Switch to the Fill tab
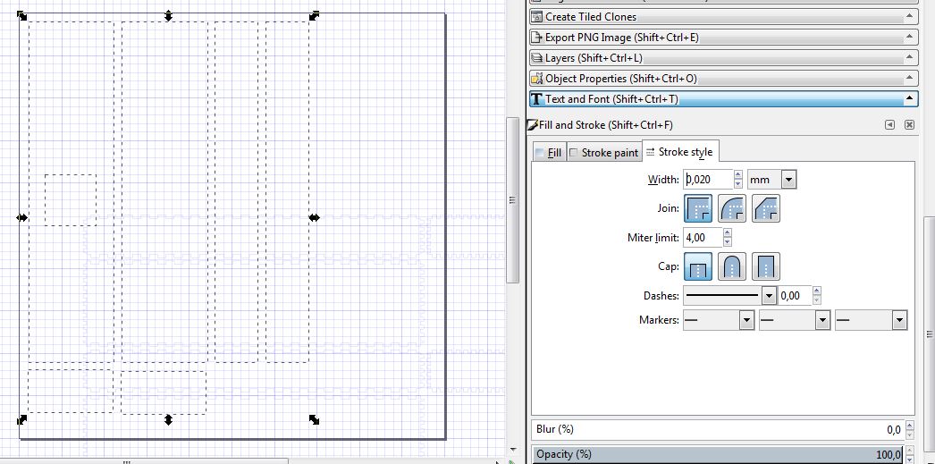 pos(548,153)
